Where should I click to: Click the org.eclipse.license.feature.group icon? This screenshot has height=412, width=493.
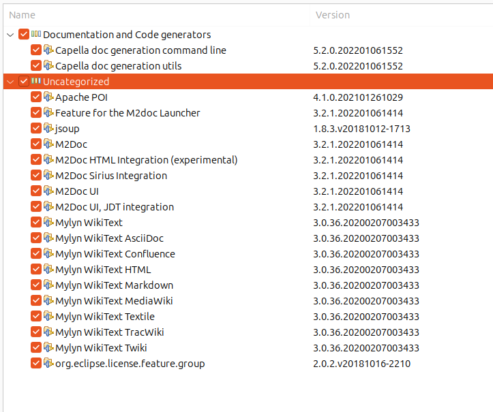click(48, 363)
